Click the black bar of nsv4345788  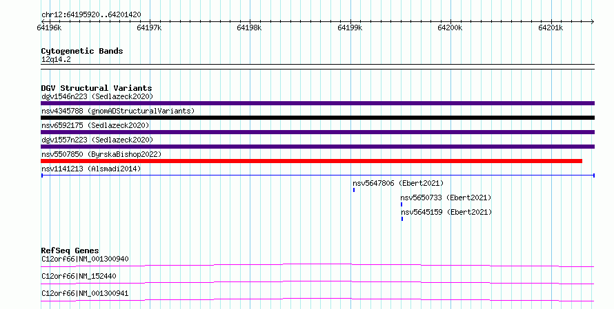[x=317, y=118]
